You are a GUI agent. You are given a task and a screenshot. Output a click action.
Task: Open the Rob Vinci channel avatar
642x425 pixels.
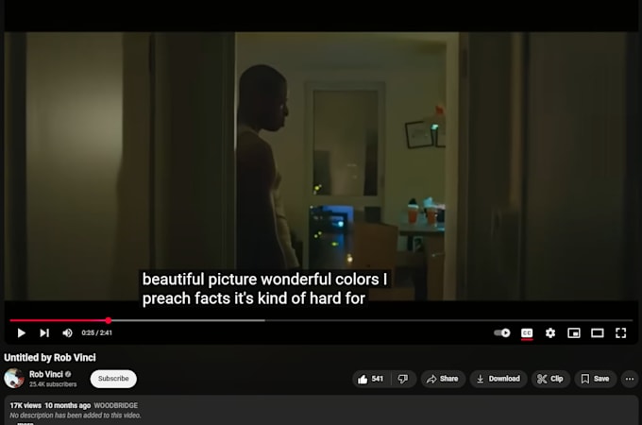pyautogui.click(x=14, y=379)
